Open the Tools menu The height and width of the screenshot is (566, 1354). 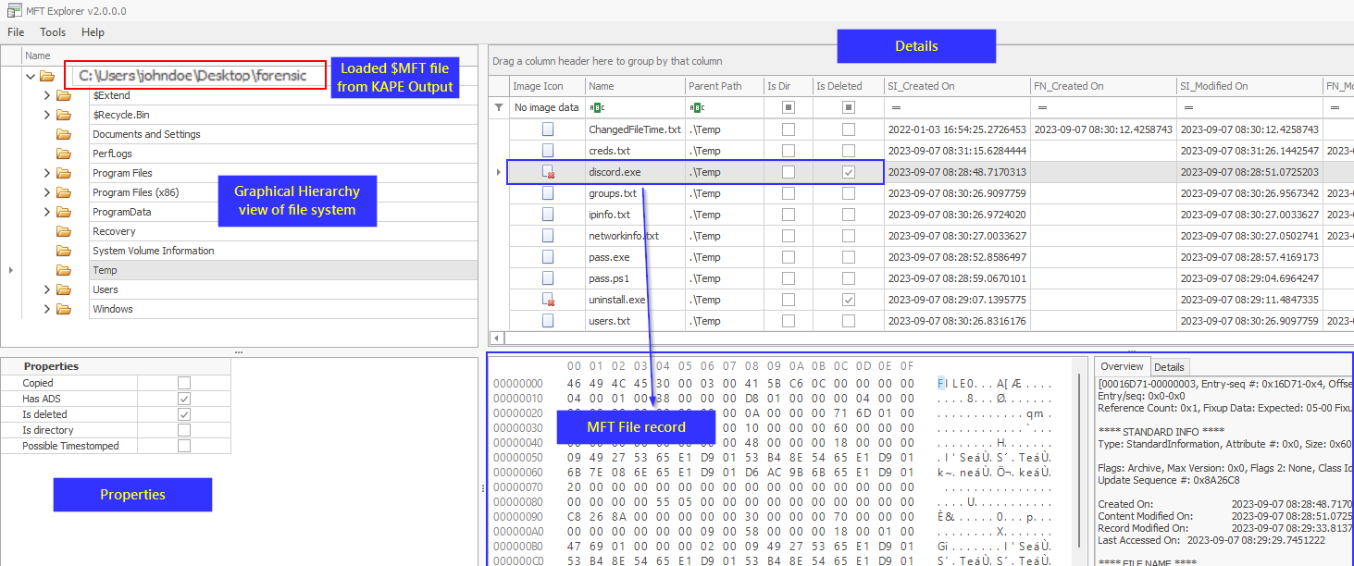tap(53, 32)
